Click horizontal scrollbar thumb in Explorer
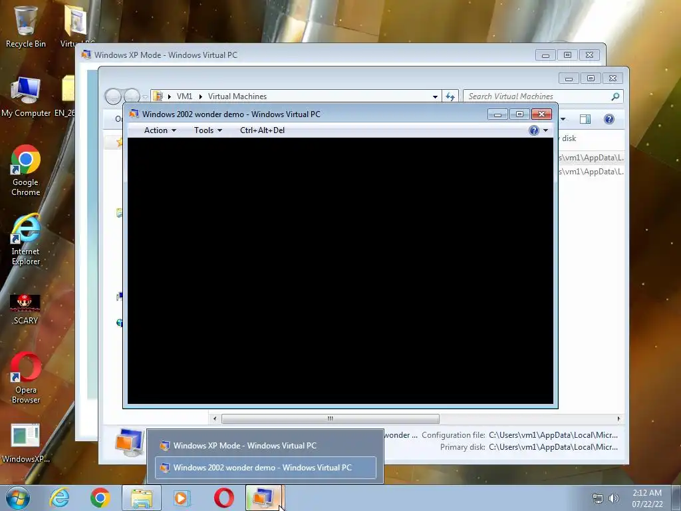 [330, 419]
